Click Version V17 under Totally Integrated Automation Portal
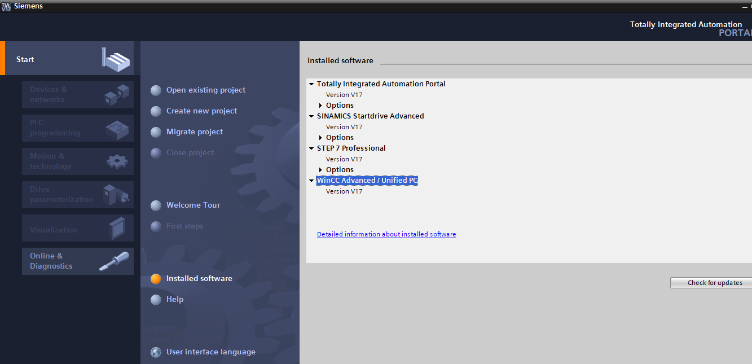Image resolution: width=752 pixels, height=364 pixels. tap(344, 95)
